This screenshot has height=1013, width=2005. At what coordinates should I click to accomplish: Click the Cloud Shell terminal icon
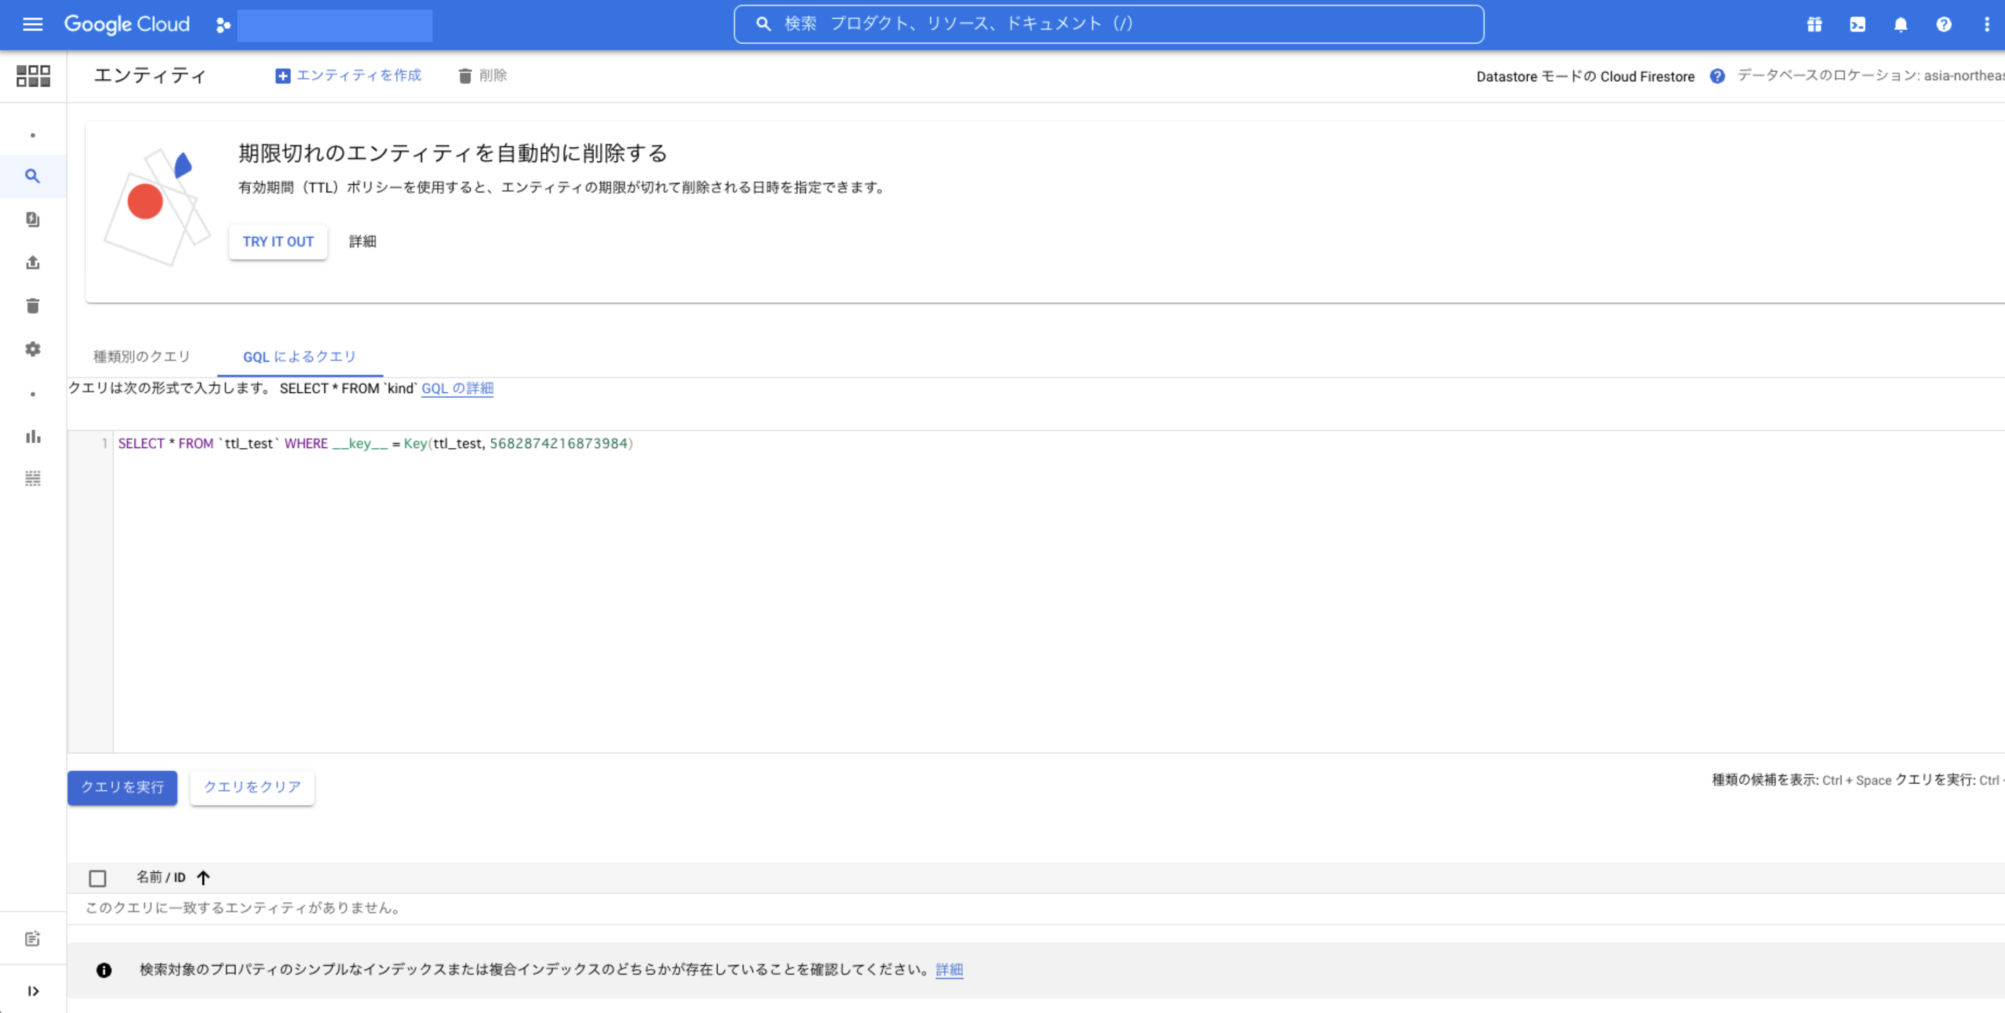click(x=1857, y=24)
